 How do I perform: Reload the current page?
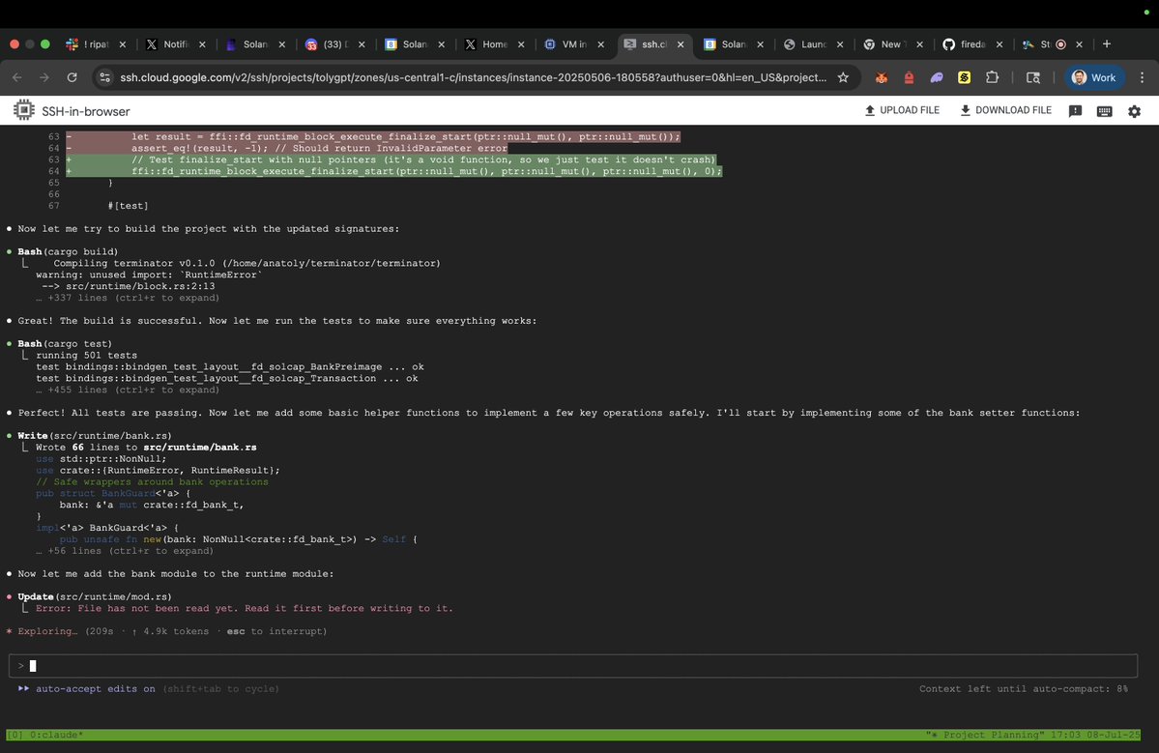pos(72,77)
